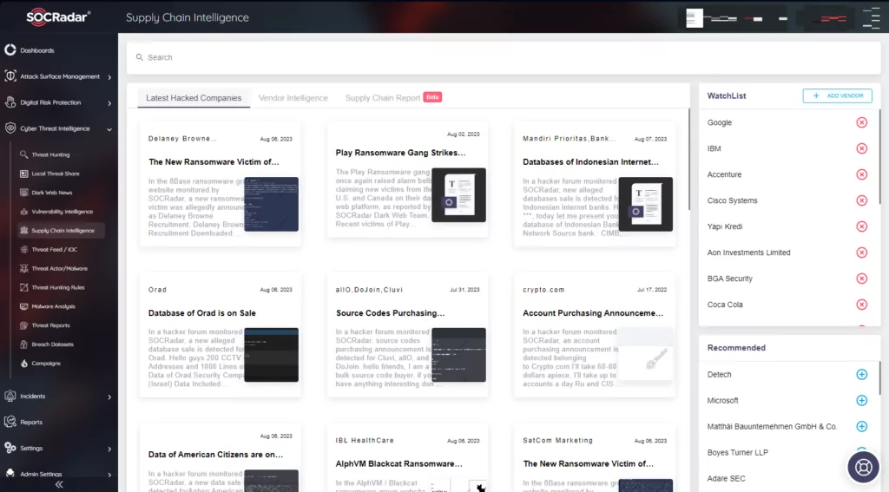Image resolution: width=889 pixels, height=492 pixels.
Task: Remove Accenture from the WatchList
Action: (861, 174)
